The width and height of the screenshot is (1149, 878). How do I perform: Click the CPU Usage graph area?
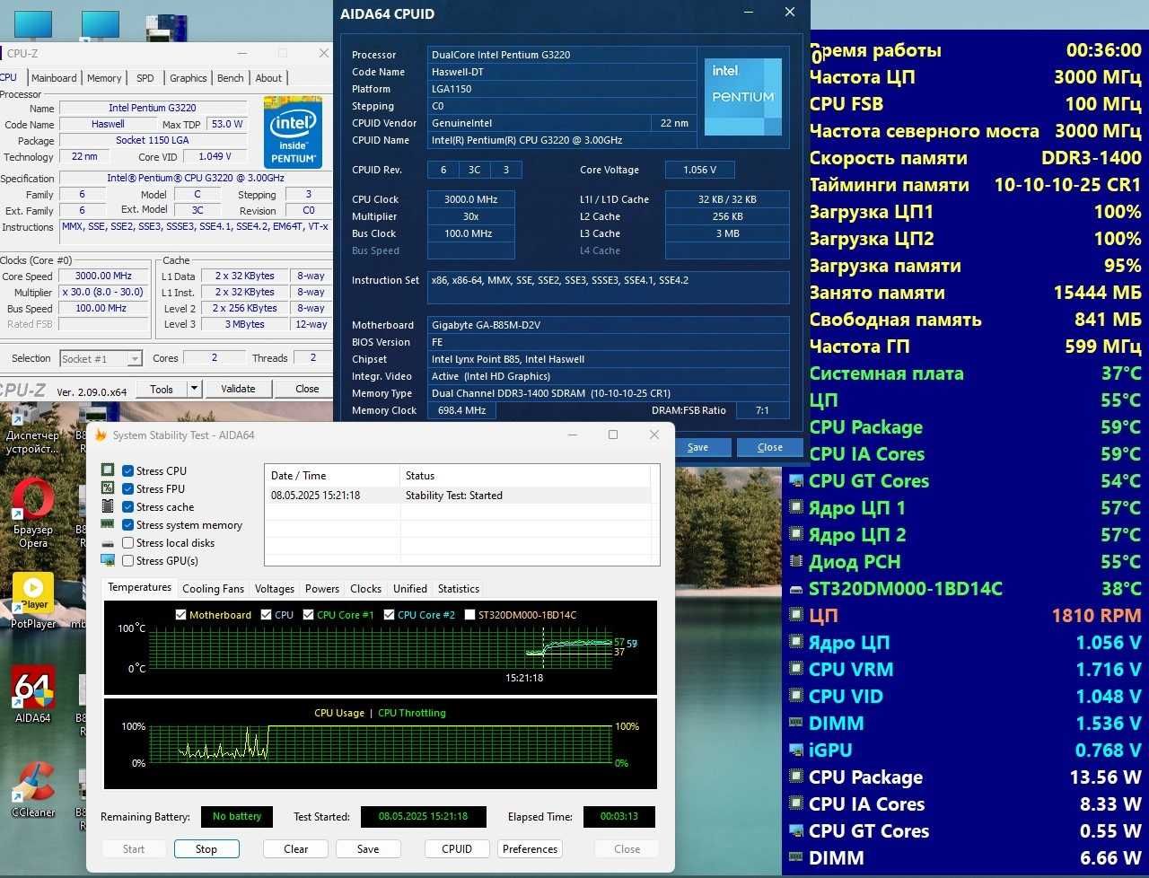pyautogui.click(x=381, y=744)
